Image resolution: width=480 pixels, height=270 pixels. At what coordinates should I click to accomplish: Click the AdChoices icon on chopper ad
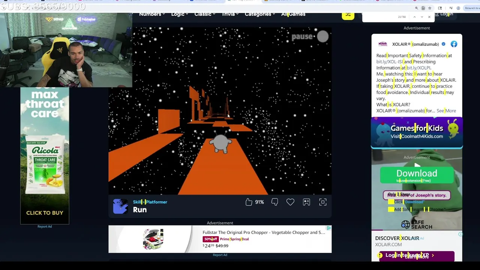[328, 228]
